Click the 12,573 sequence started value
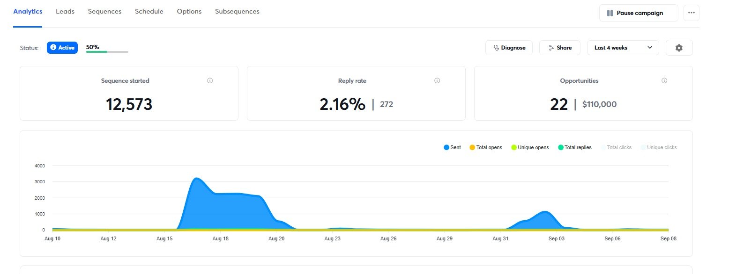736x274 pixels. pyautogui.click(x=129, y=104)
